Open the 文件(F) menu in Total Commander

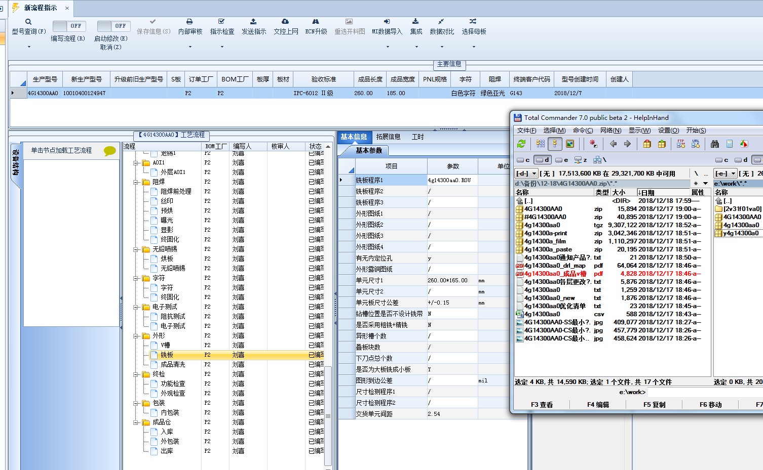[x=526, y=131]
